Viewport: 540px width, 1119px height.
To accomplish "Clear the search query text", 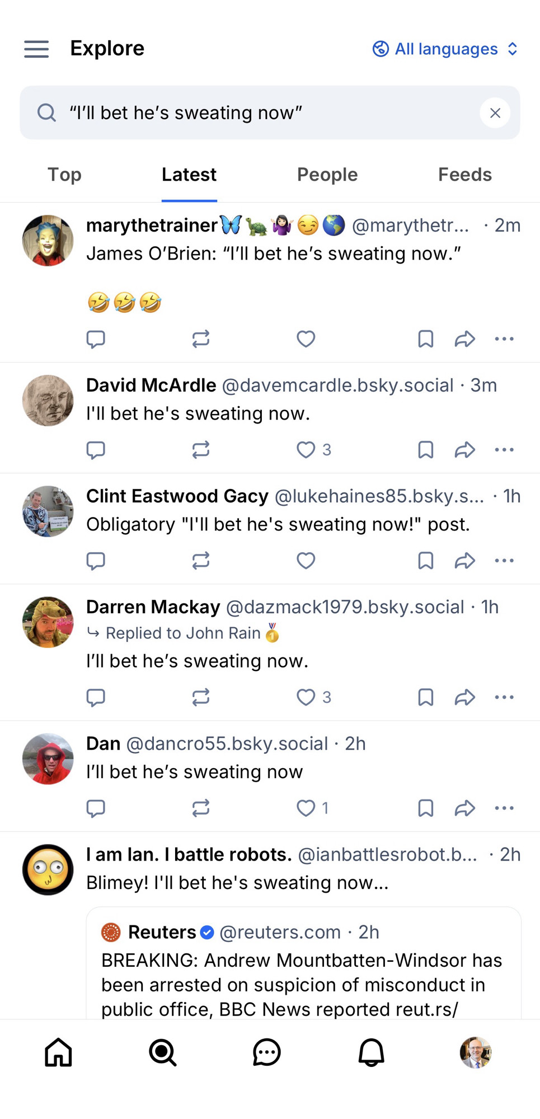I will tap(495, 113).
